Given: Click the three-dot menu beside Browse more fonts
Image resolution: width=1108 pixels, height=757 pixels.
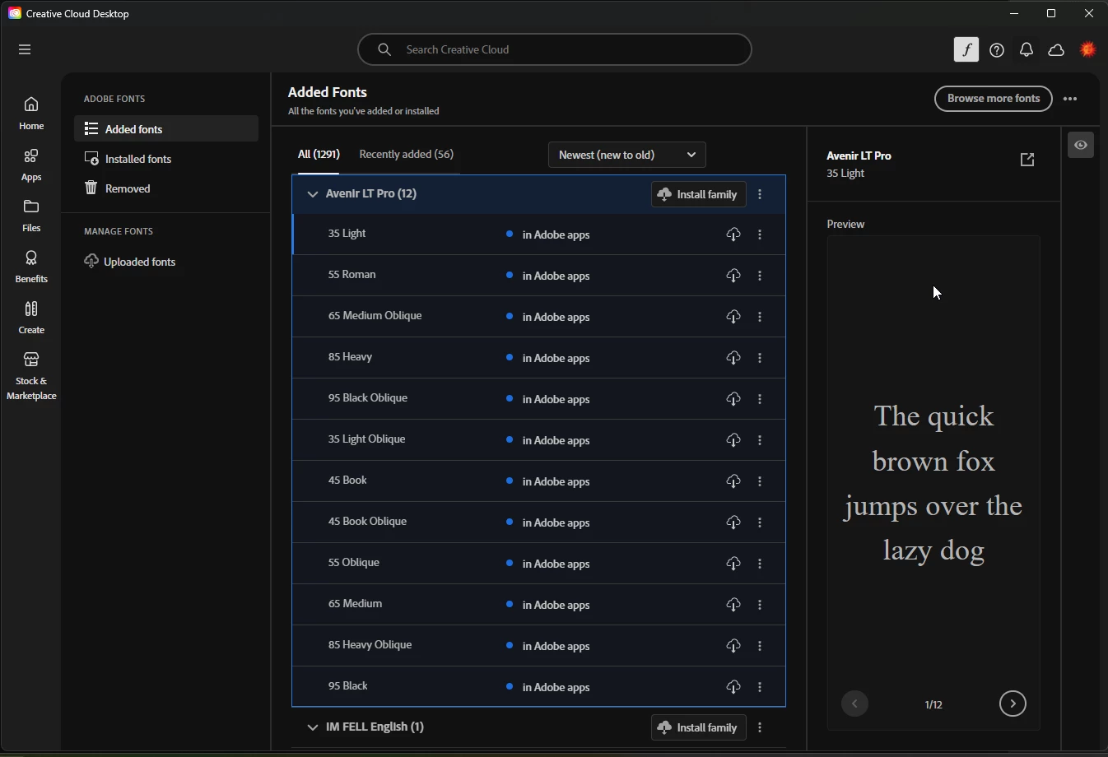Looking at the screenshot, I should (1071, 99).
